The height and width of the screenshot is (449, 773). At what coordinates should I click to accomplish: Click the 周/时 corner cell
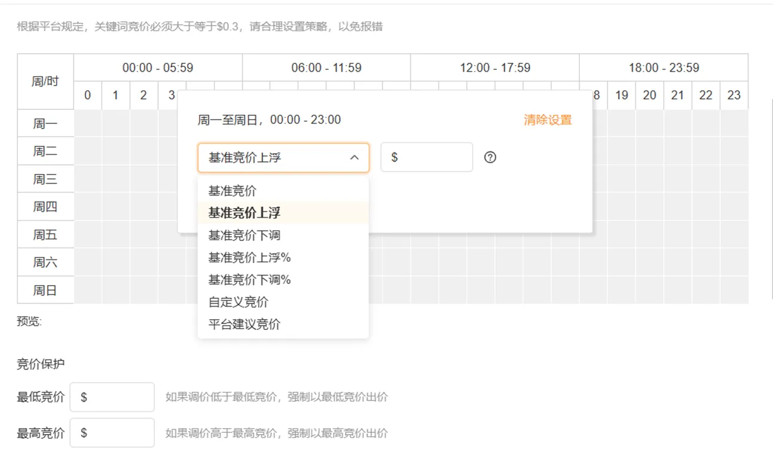45,81
